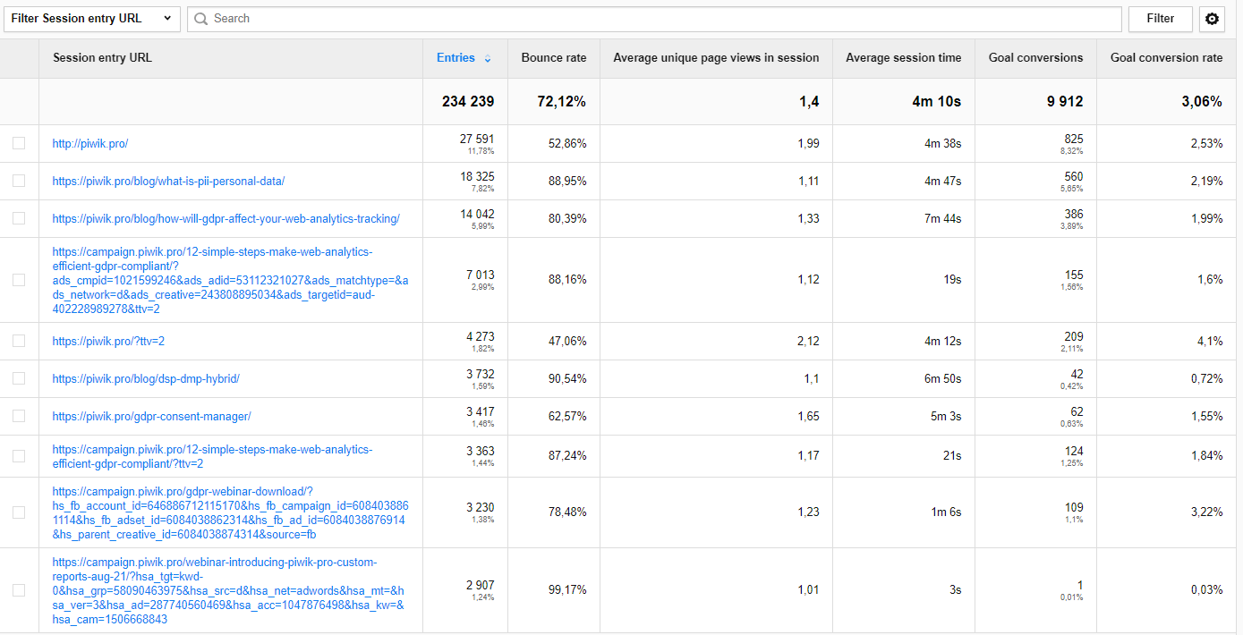Sort by Bounce rate column header
The image size is (1243, 635).
coord(553,58)
